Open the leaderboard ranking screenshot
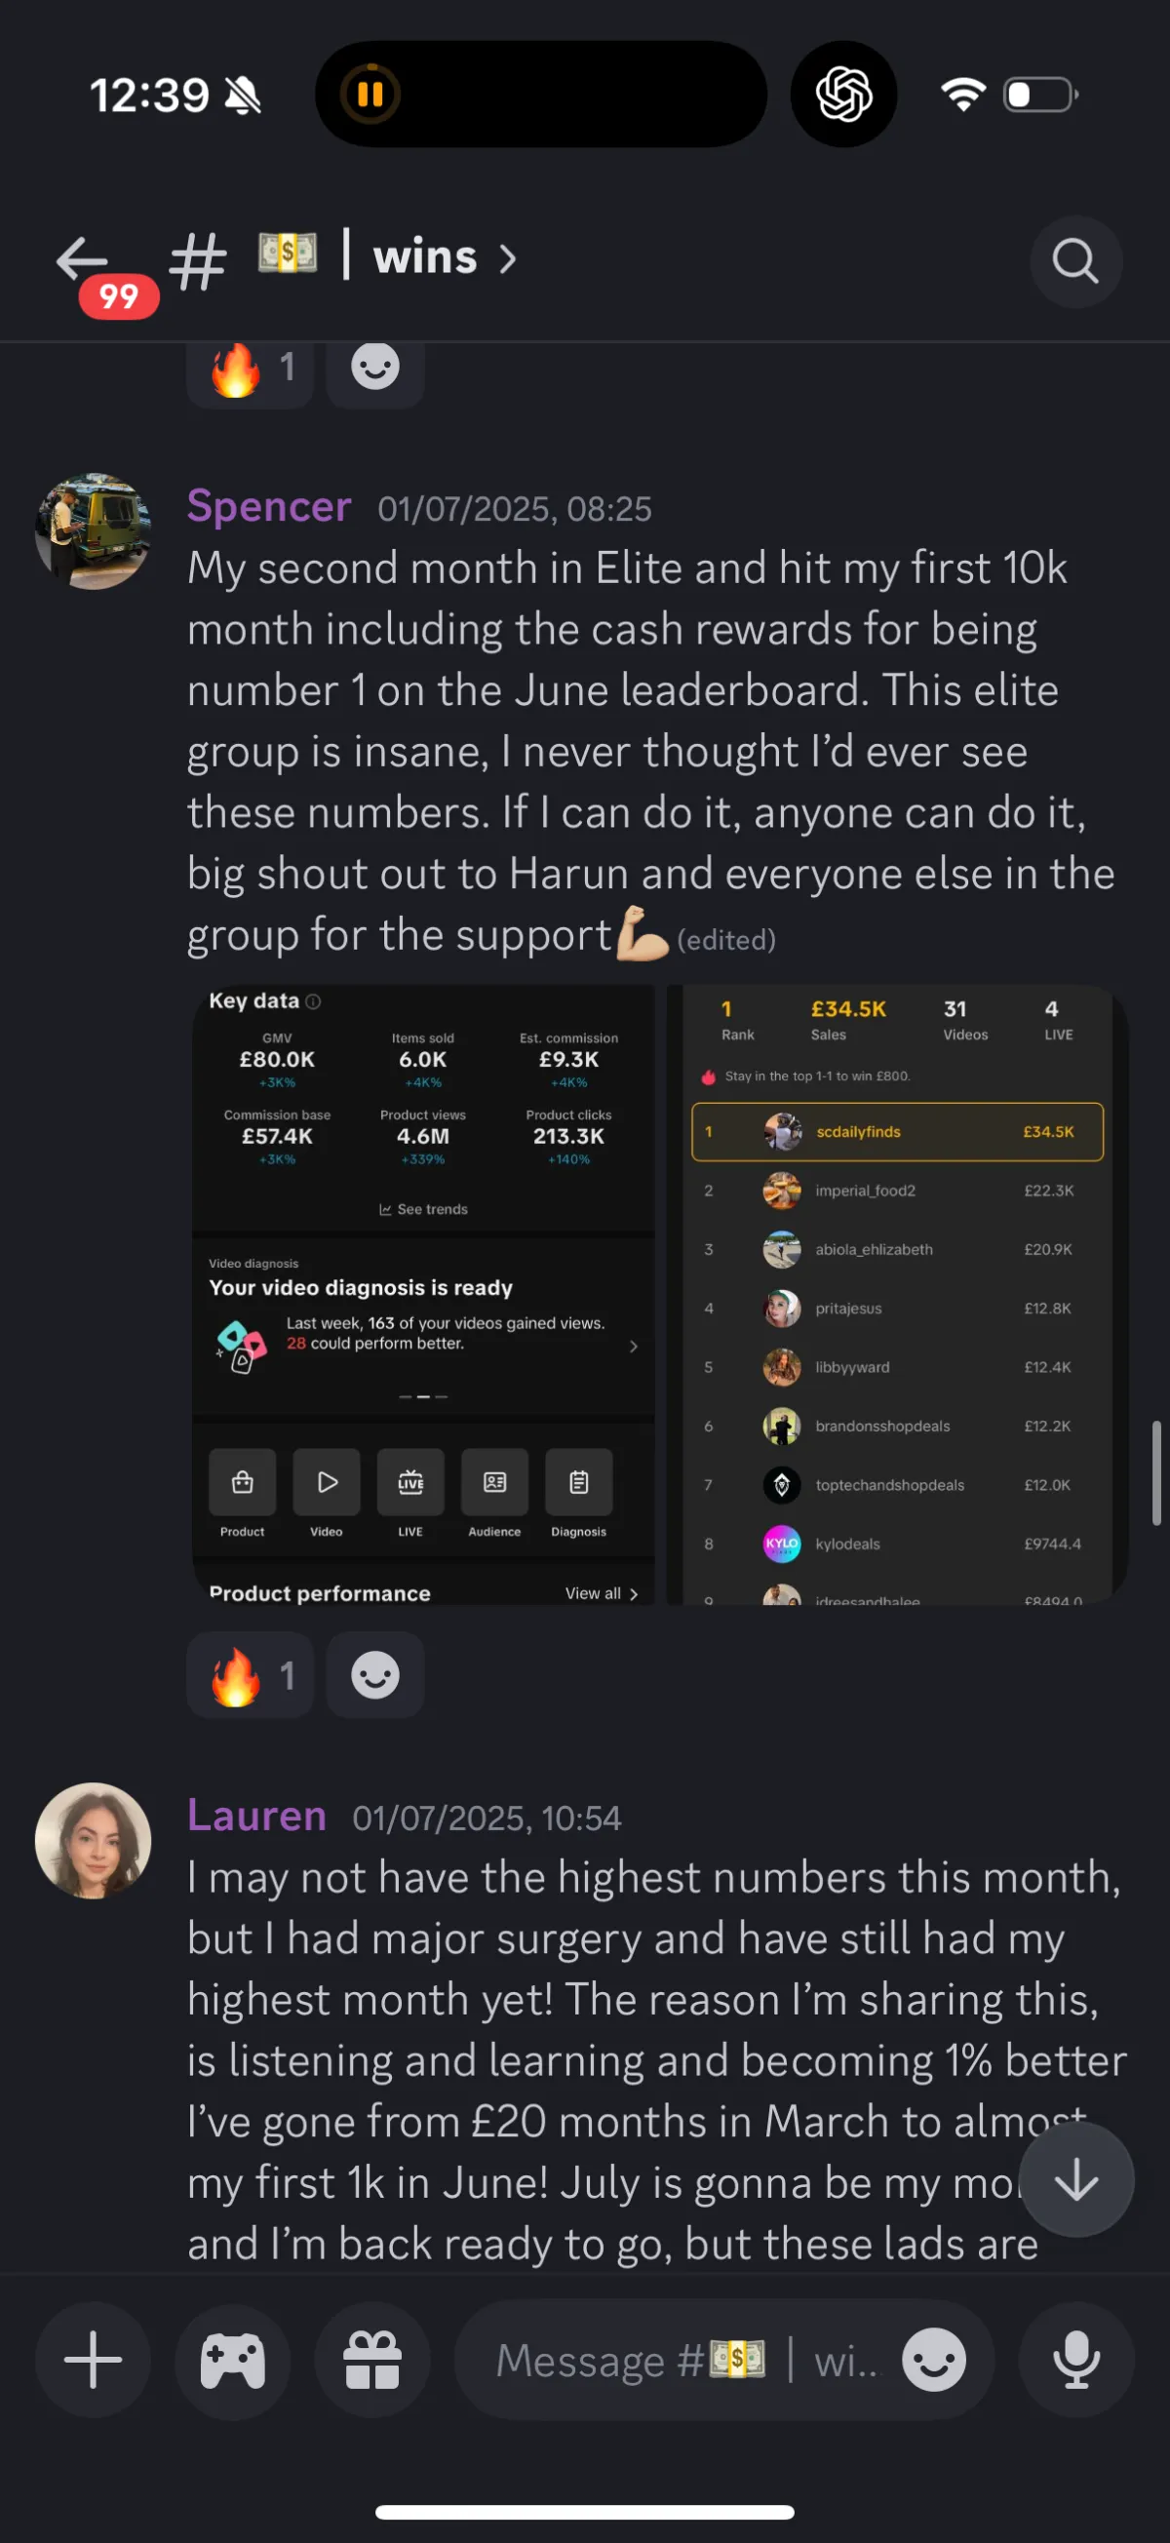Viewport: 1170px width, 2543px height. (x=898, y=1294)
